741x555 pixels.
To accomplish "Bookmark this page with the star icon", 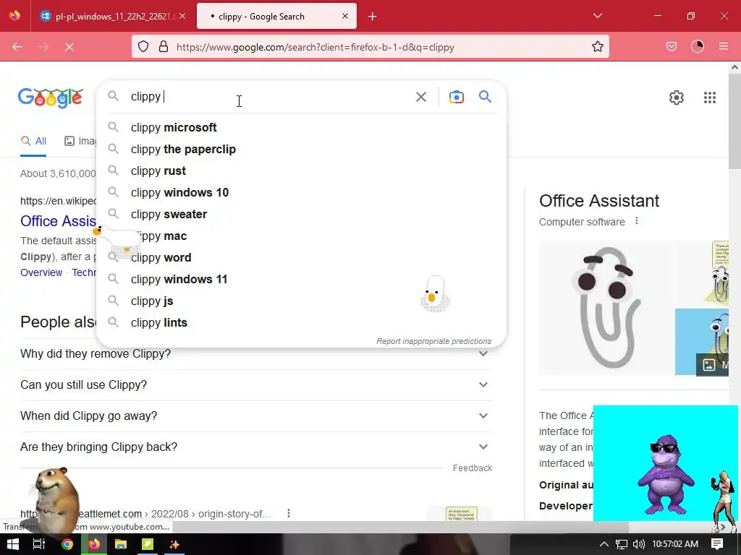I will [597, 47].
